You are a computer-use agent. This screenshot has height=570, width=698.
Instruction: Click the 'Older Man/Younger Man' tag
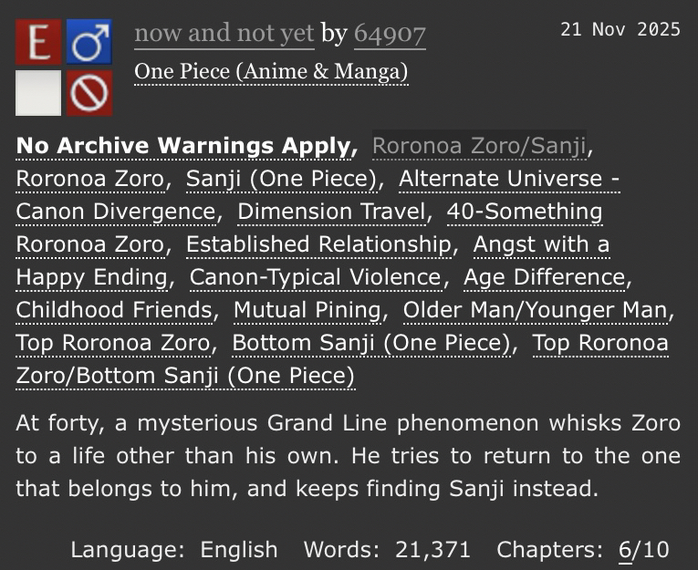click(x=535, y=310)
